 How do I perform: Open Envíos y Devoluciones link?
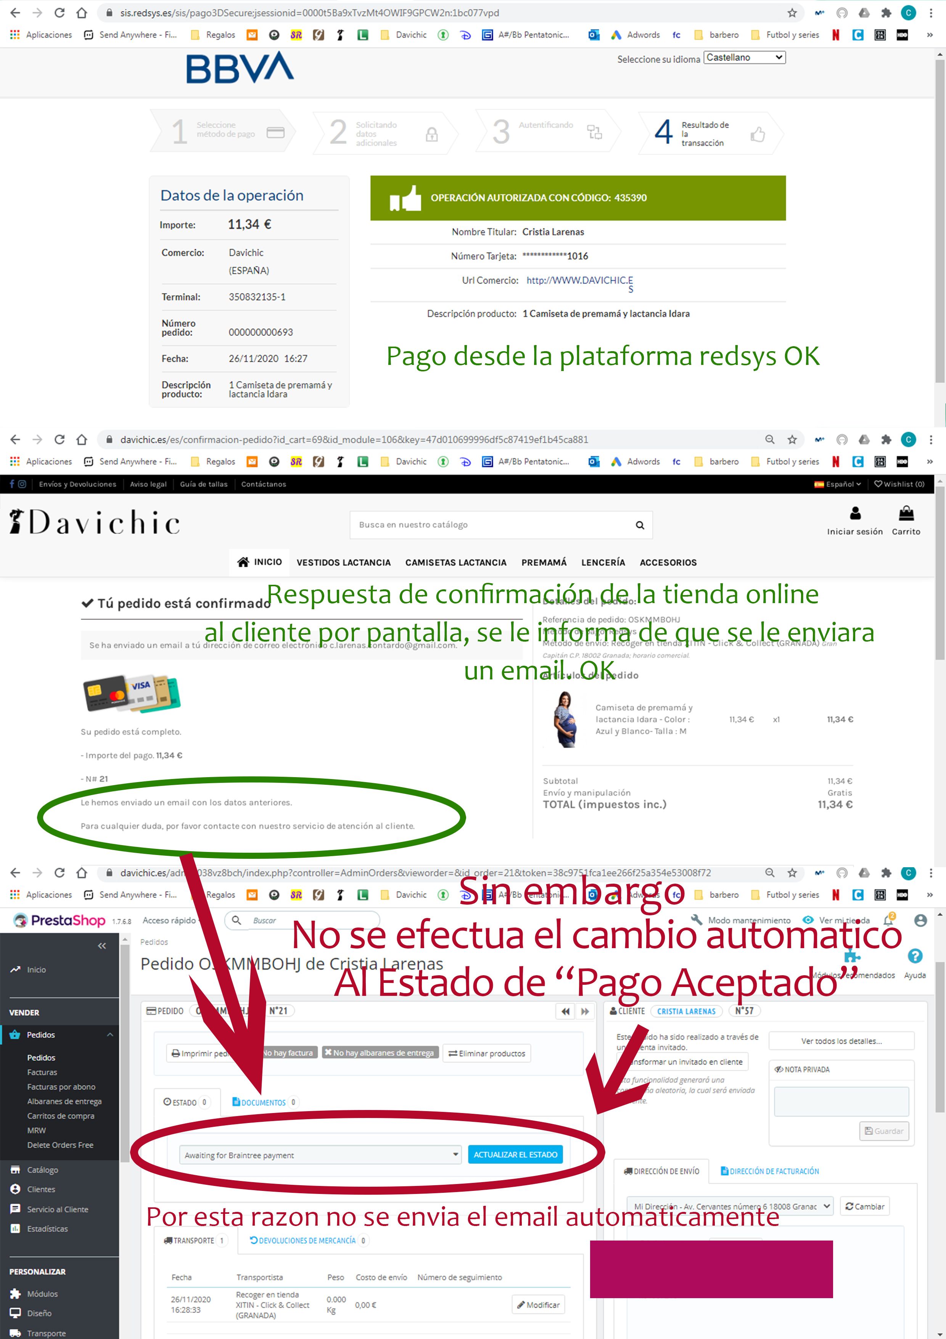(77, 484)
